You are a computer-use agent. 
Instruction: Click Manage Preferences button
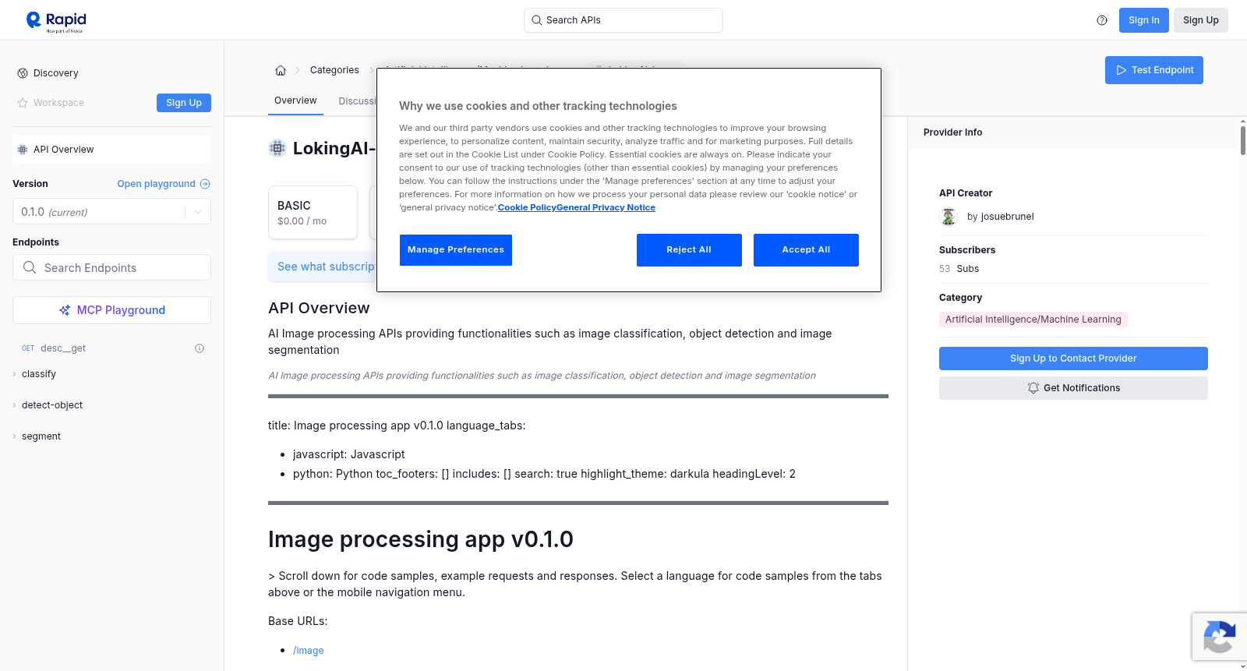point(456,250)
